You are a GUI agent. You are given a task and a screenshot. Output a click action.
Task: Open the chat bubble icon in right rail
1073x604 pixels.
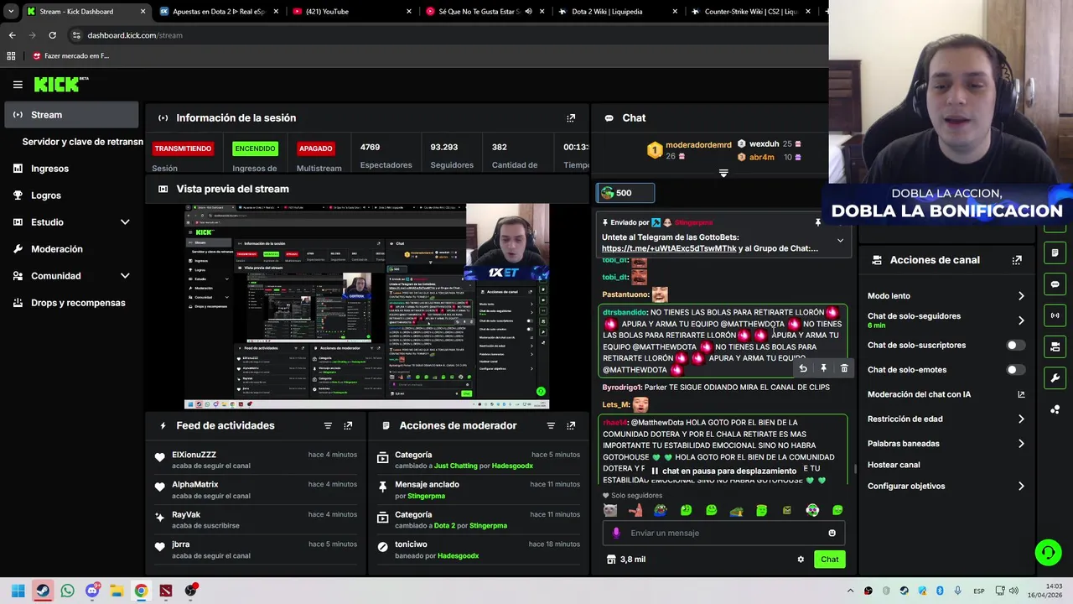[x=1055, y=284]
